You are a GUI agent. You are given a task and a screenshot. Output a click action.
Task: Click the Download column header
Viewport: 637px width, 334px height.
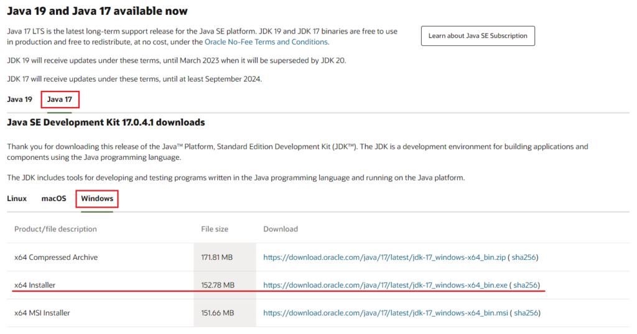(x=281, y=229)
